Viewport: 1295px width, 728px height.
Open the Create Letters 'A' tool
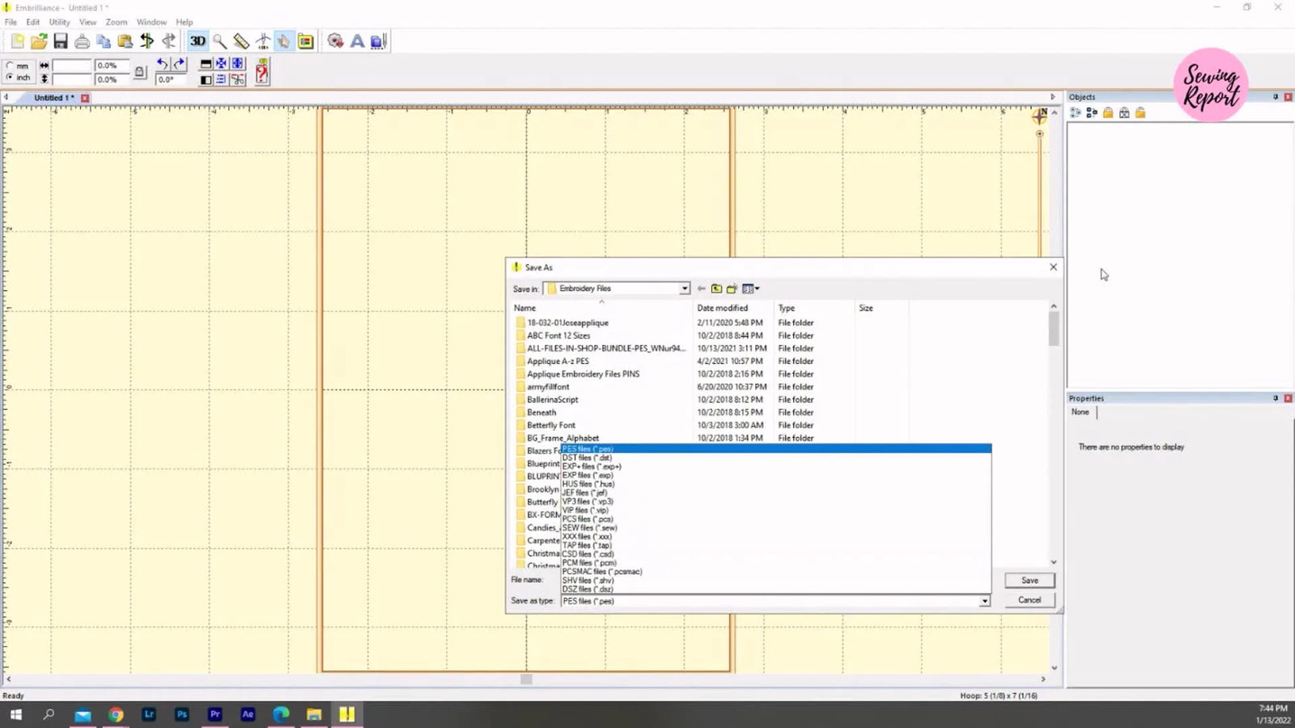[x=357, y=41]
